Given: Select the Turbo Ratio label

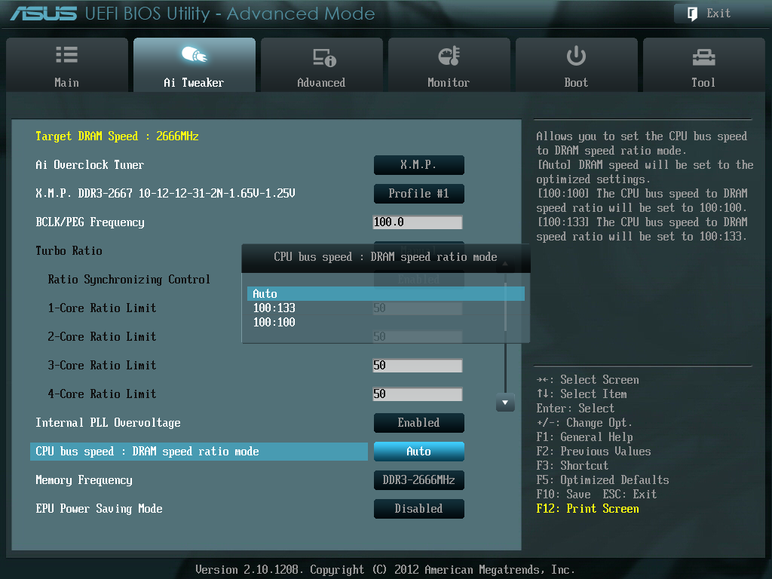Looking at the screenshot, I should pos(69,251).
